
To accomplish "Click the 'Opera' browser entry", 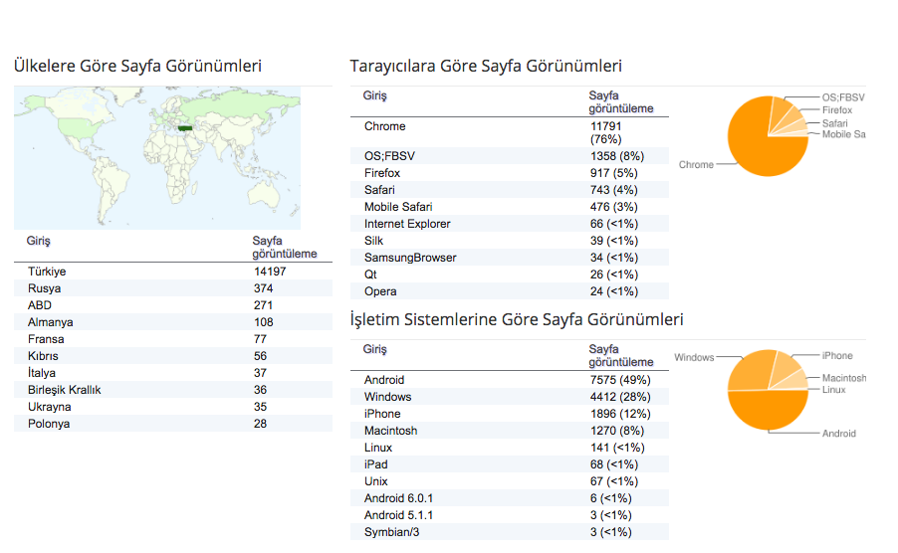I will [380, 291].
